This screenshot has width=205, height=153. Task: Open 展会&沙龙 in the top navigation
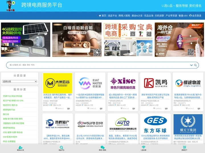[x=137, y=16]
